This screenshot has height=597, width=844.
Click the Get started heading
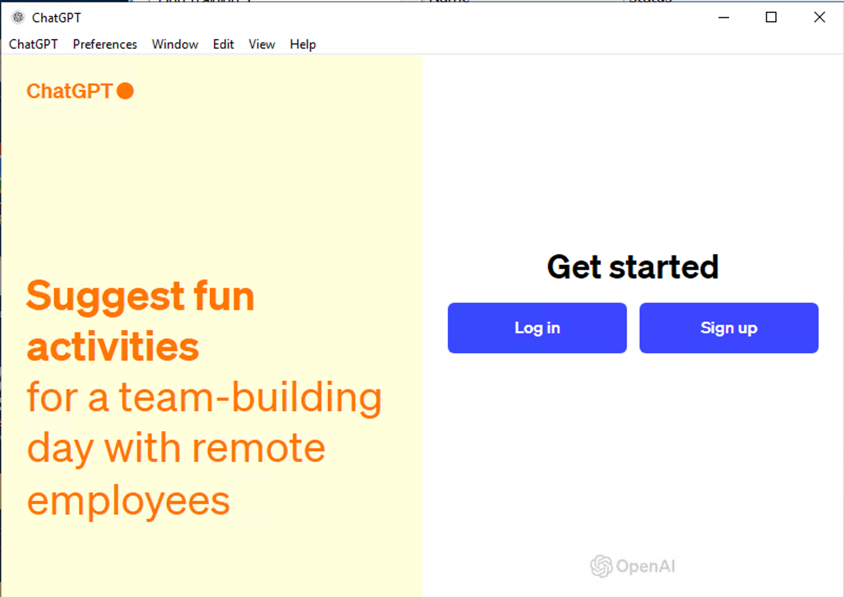[x=633, y=267]
